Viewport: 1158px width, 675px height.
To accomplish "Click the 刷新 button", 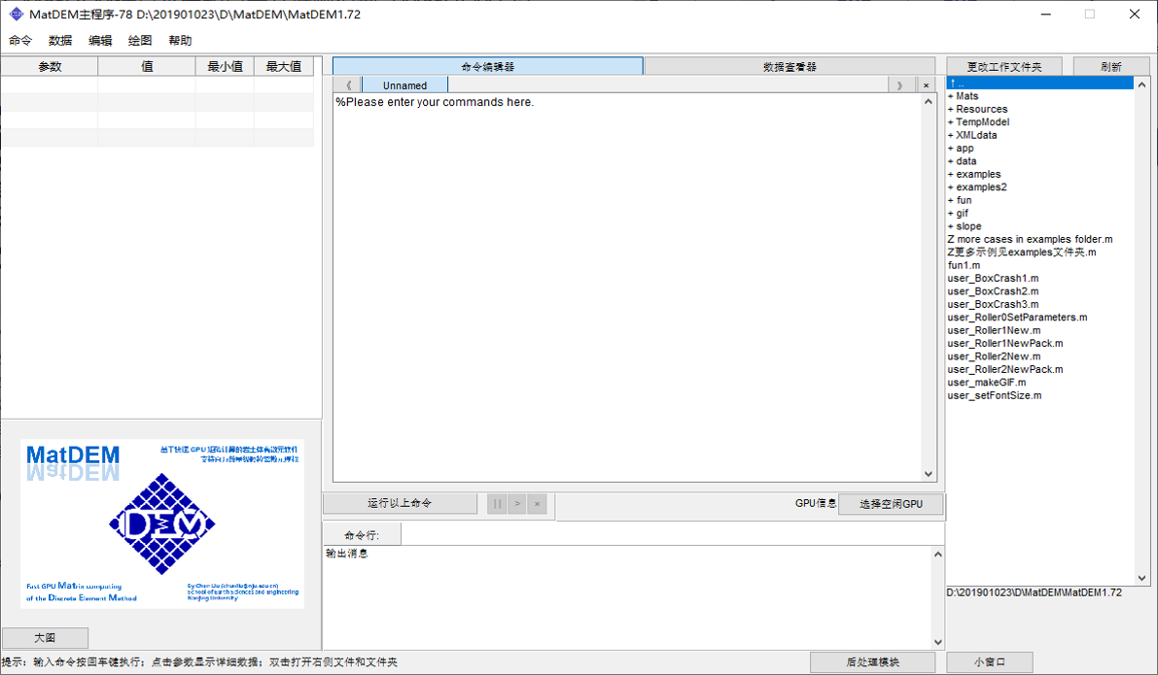I will click(x=1110, y=66).
